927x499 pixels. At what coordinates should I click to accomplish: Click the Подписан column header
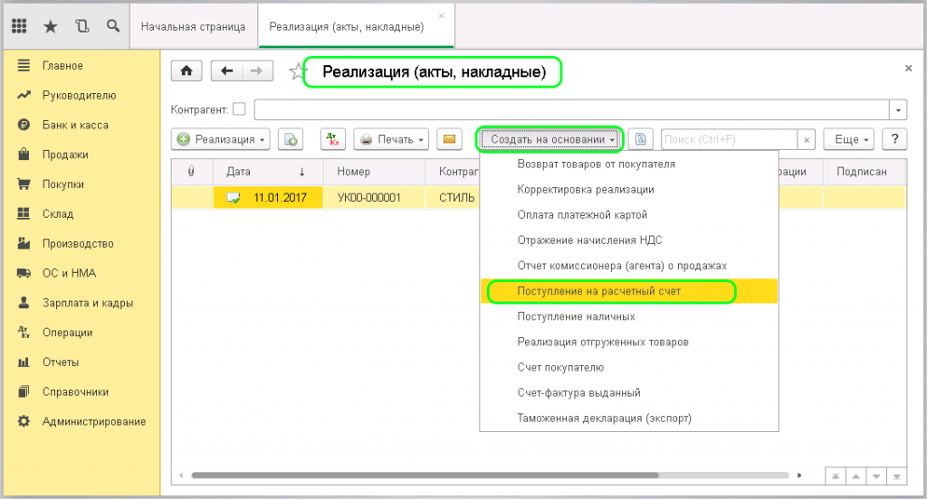click(864, 171)
